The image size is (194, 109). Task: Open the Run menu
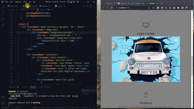click(34, 2)
